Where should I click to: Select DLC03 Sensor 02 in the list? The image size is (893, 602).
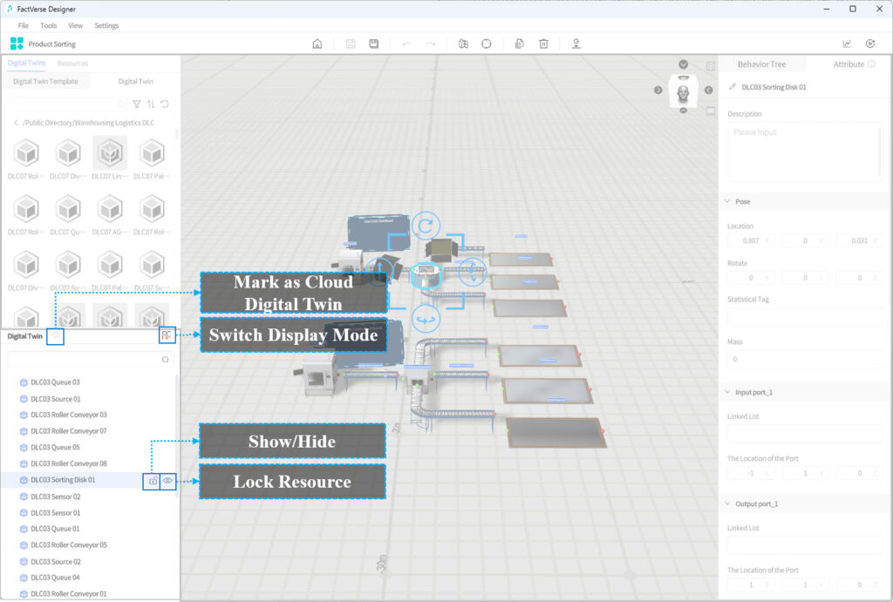pos(55,497)
